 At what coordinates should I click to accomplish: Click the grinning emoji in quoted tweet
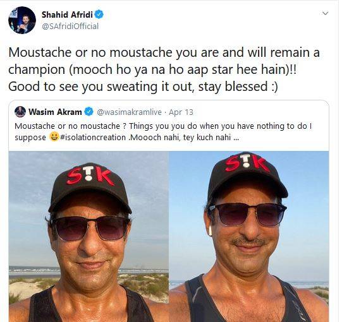(54, 137)
